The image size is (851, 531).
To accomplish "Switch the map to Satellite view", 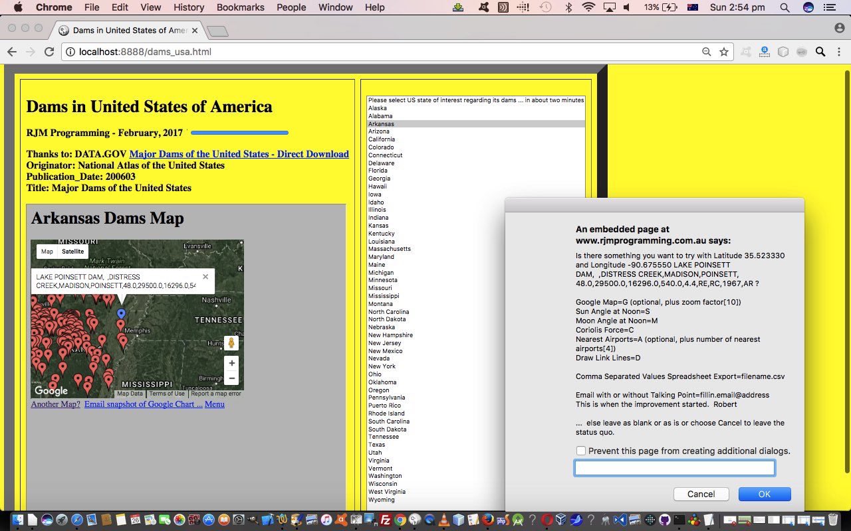I will pyautogui.click(x=72, y=252).
